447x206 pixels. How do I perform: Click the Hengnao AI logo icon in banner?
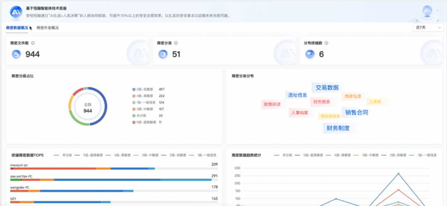point(16,12)
